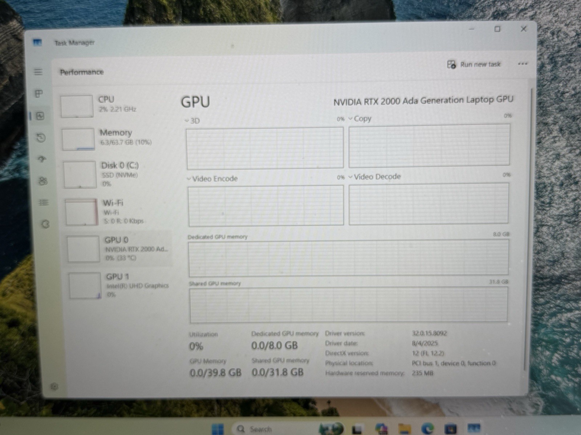Image resolution: width=581 pixels, height=435 pixels.
Task: Click the 3D utilization graph
Action: point(265,148)
